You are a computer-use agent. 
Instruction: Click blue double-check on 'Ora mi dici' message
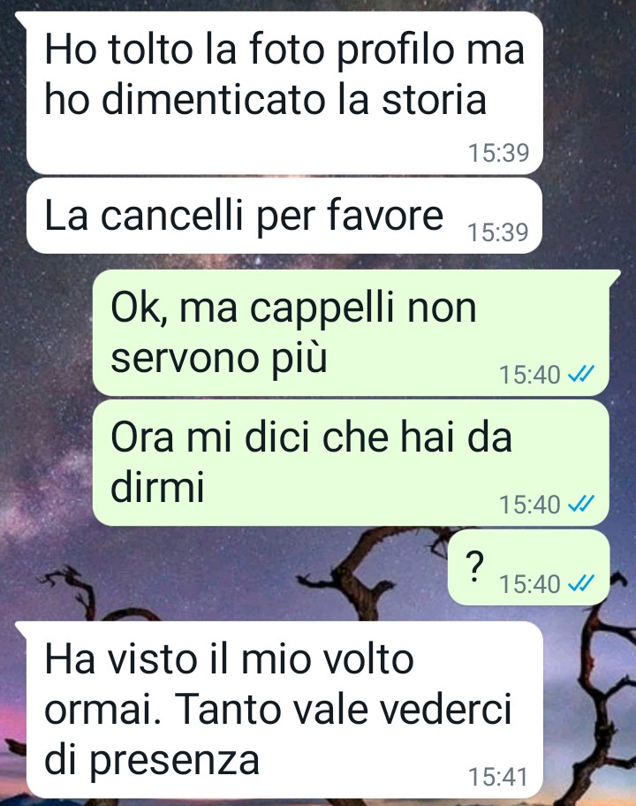pyautogui.click(x=580, y=504)
